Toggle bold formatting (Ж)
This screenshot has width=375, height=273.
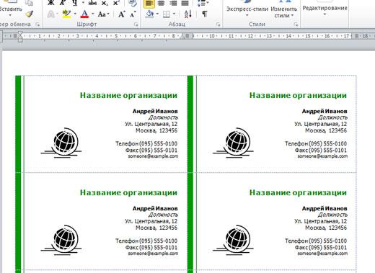[x=51, y=2]
